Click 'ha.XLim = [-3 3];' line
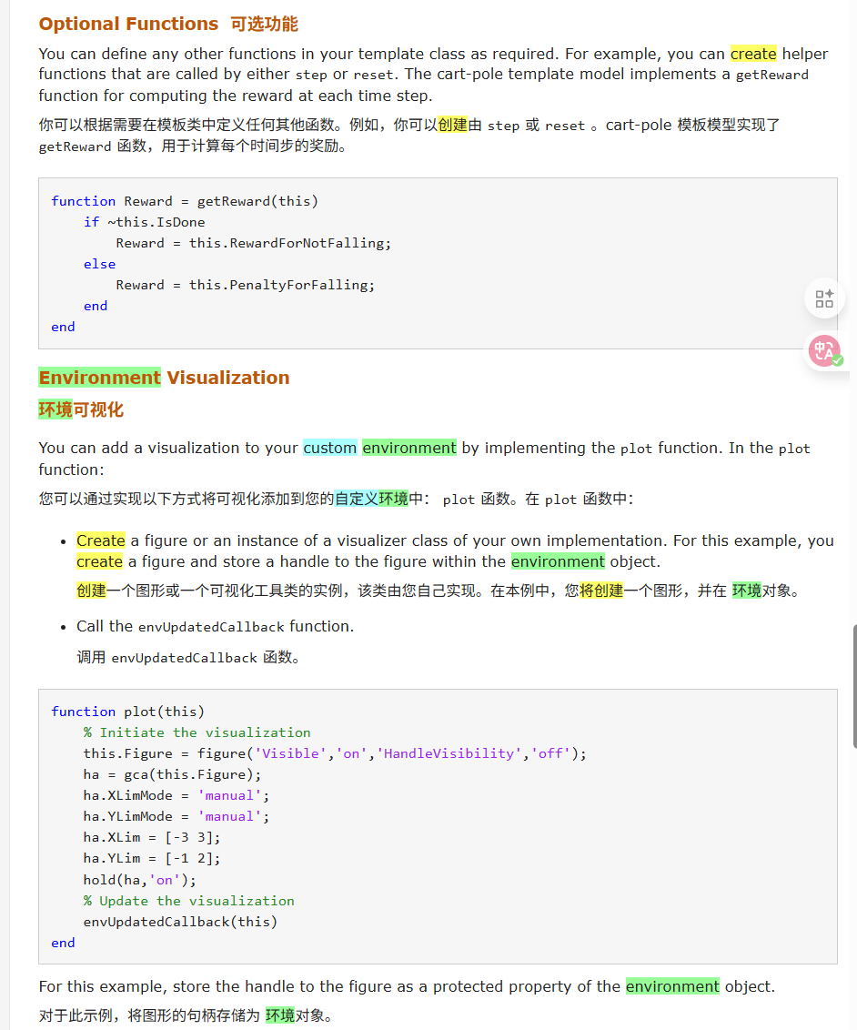The image size is (857, 1030). click(152, 837)
